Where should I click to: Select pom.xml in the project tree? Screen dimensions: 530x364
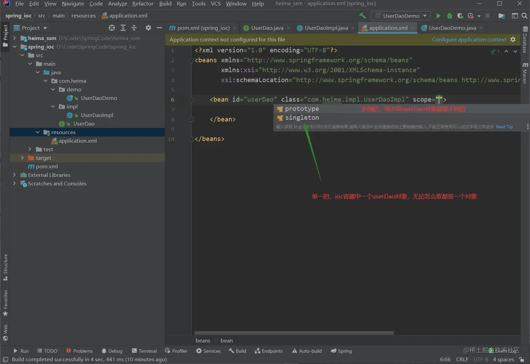[x=47, y=166]
